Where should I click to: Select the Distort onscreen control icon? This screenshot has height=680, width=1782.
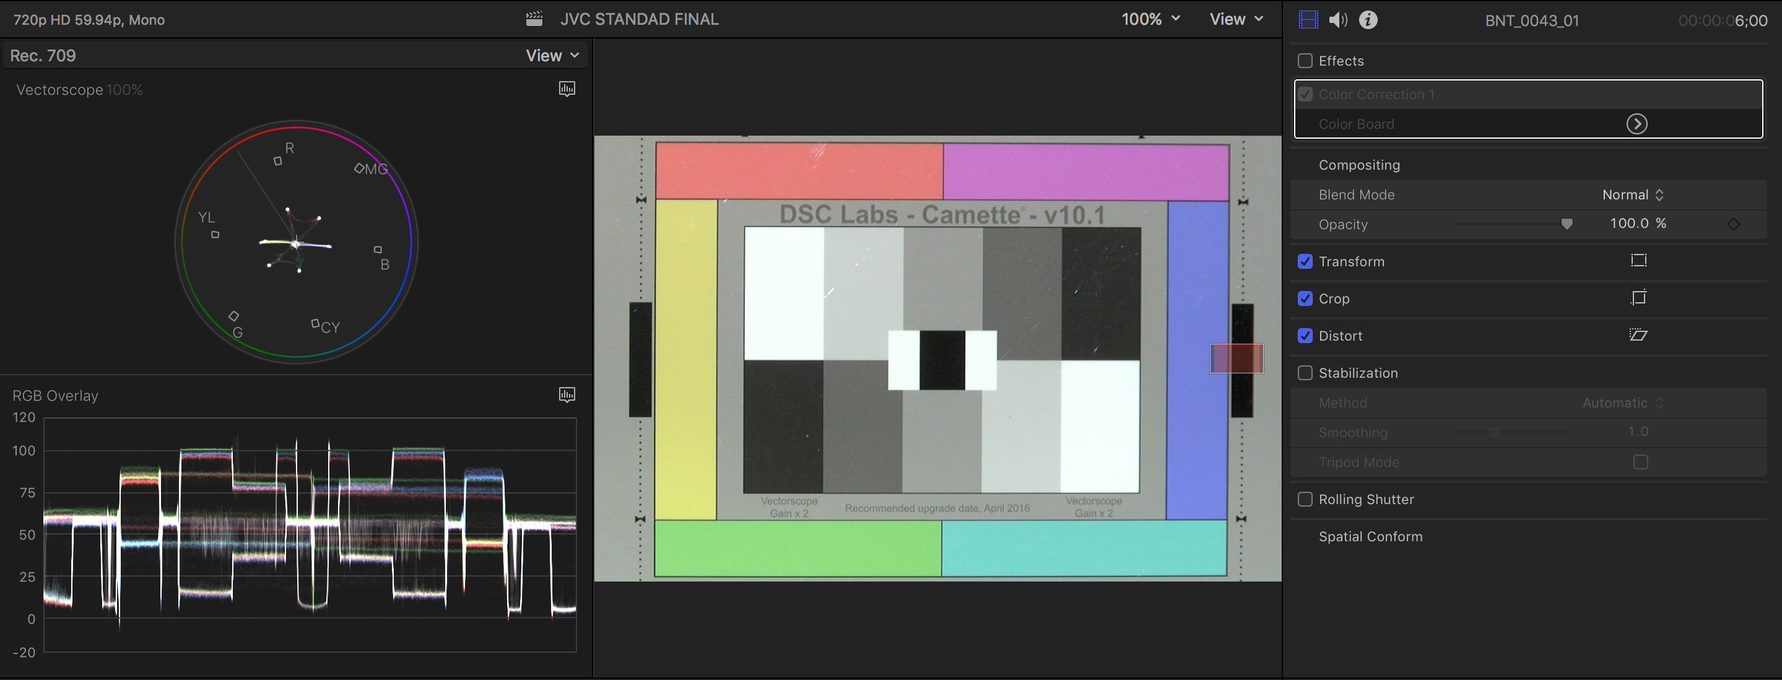click(1639, 335)
